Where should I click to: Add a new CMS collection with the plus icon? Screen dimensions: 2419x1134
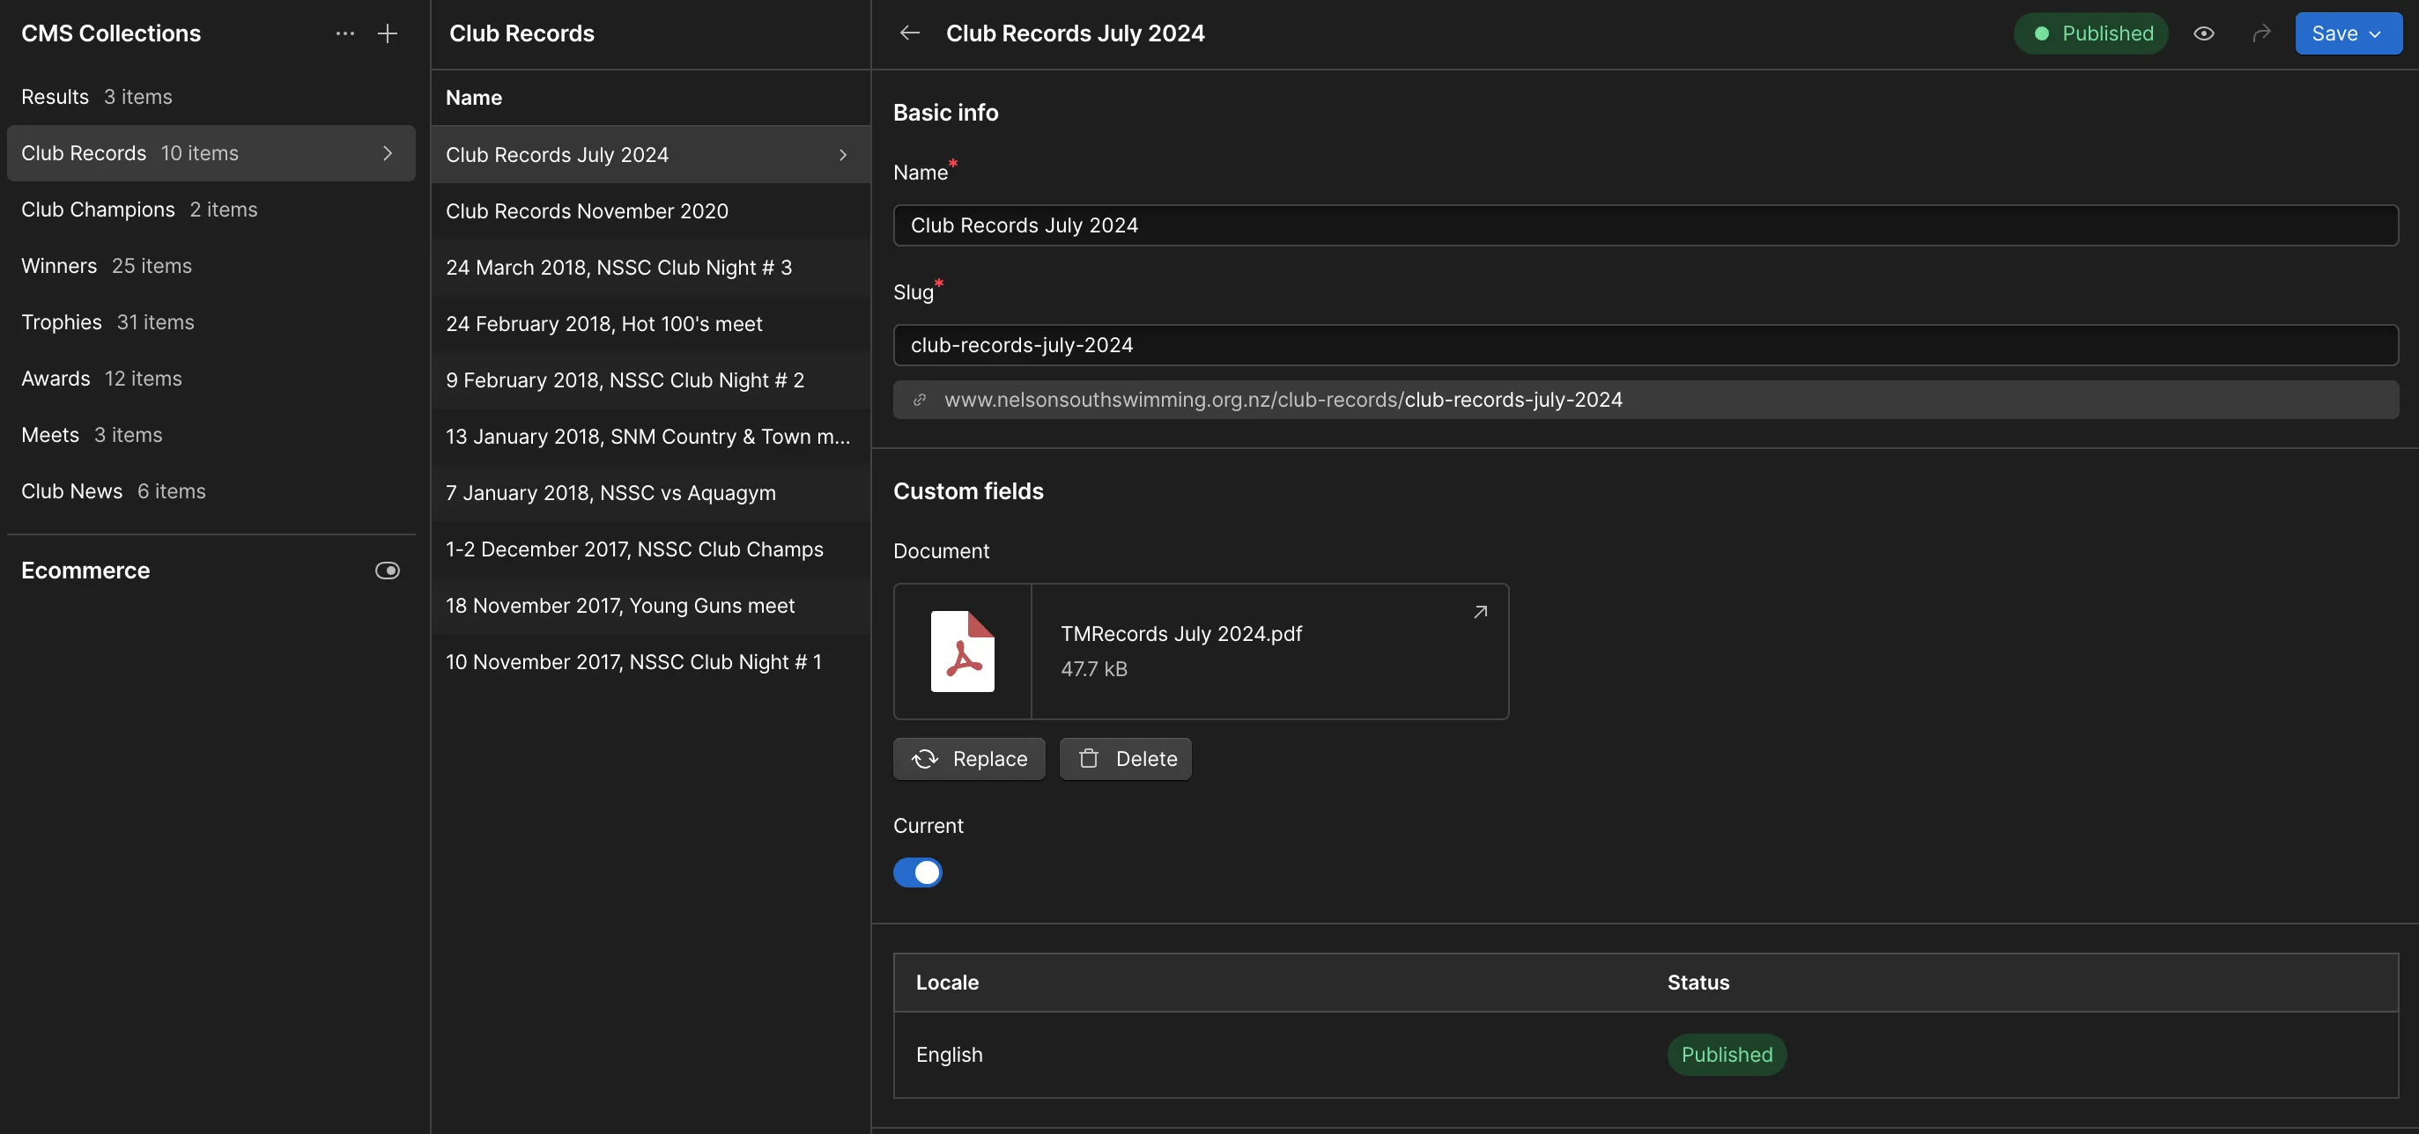point(387,33)
